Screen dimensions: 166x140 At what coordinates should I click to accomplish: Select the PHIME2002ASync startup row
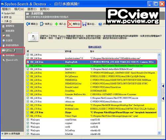[92, 84]
